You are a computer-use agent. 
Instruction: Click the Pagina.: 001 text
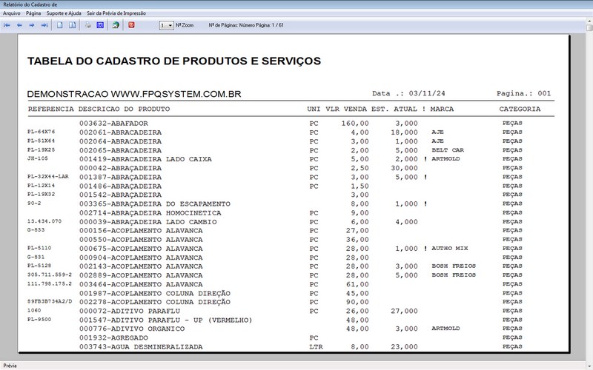524,93
